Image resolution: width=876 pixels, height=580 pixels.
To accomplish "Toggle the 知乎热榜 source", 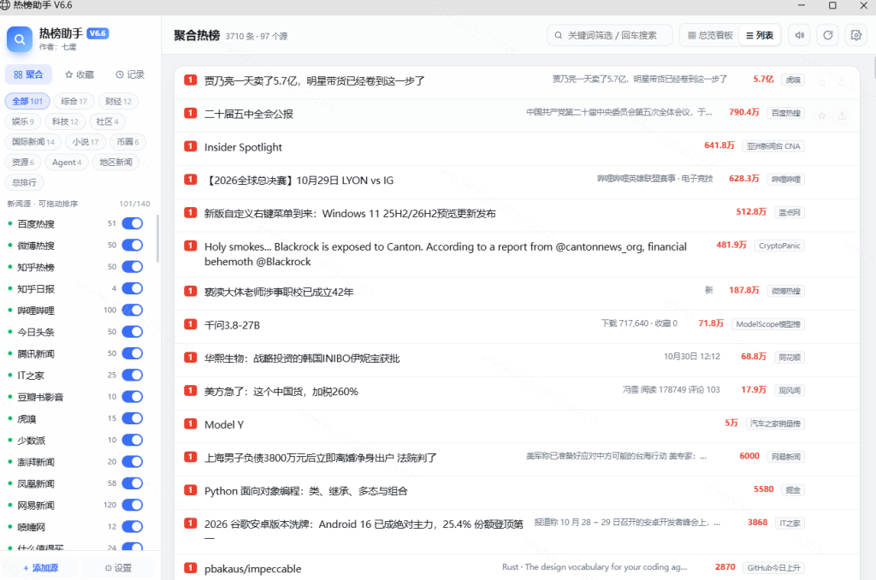I will point(133,267).
